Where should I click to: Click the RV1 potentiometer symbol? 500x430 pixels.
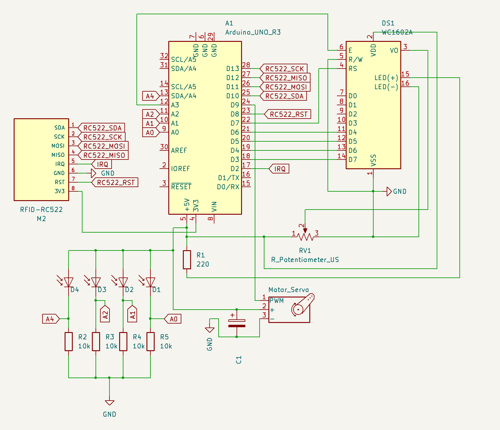coord(305,236)
